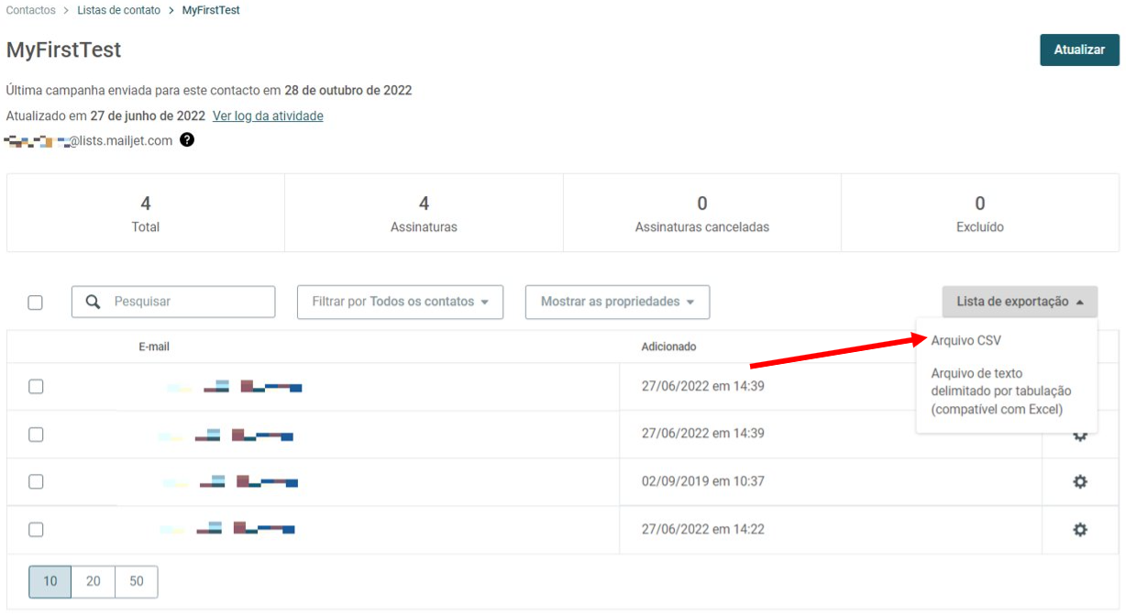1126x616 pixels.
Task: Click the help question mark icon
Action: 187,140
